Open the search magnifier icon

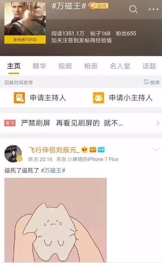pos(133,9)
